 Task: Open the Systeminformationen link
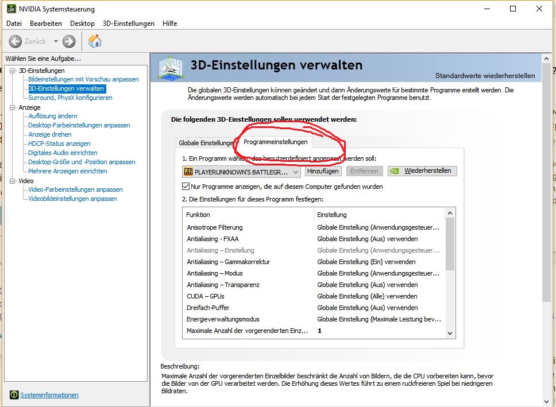[x=49, y=394]
